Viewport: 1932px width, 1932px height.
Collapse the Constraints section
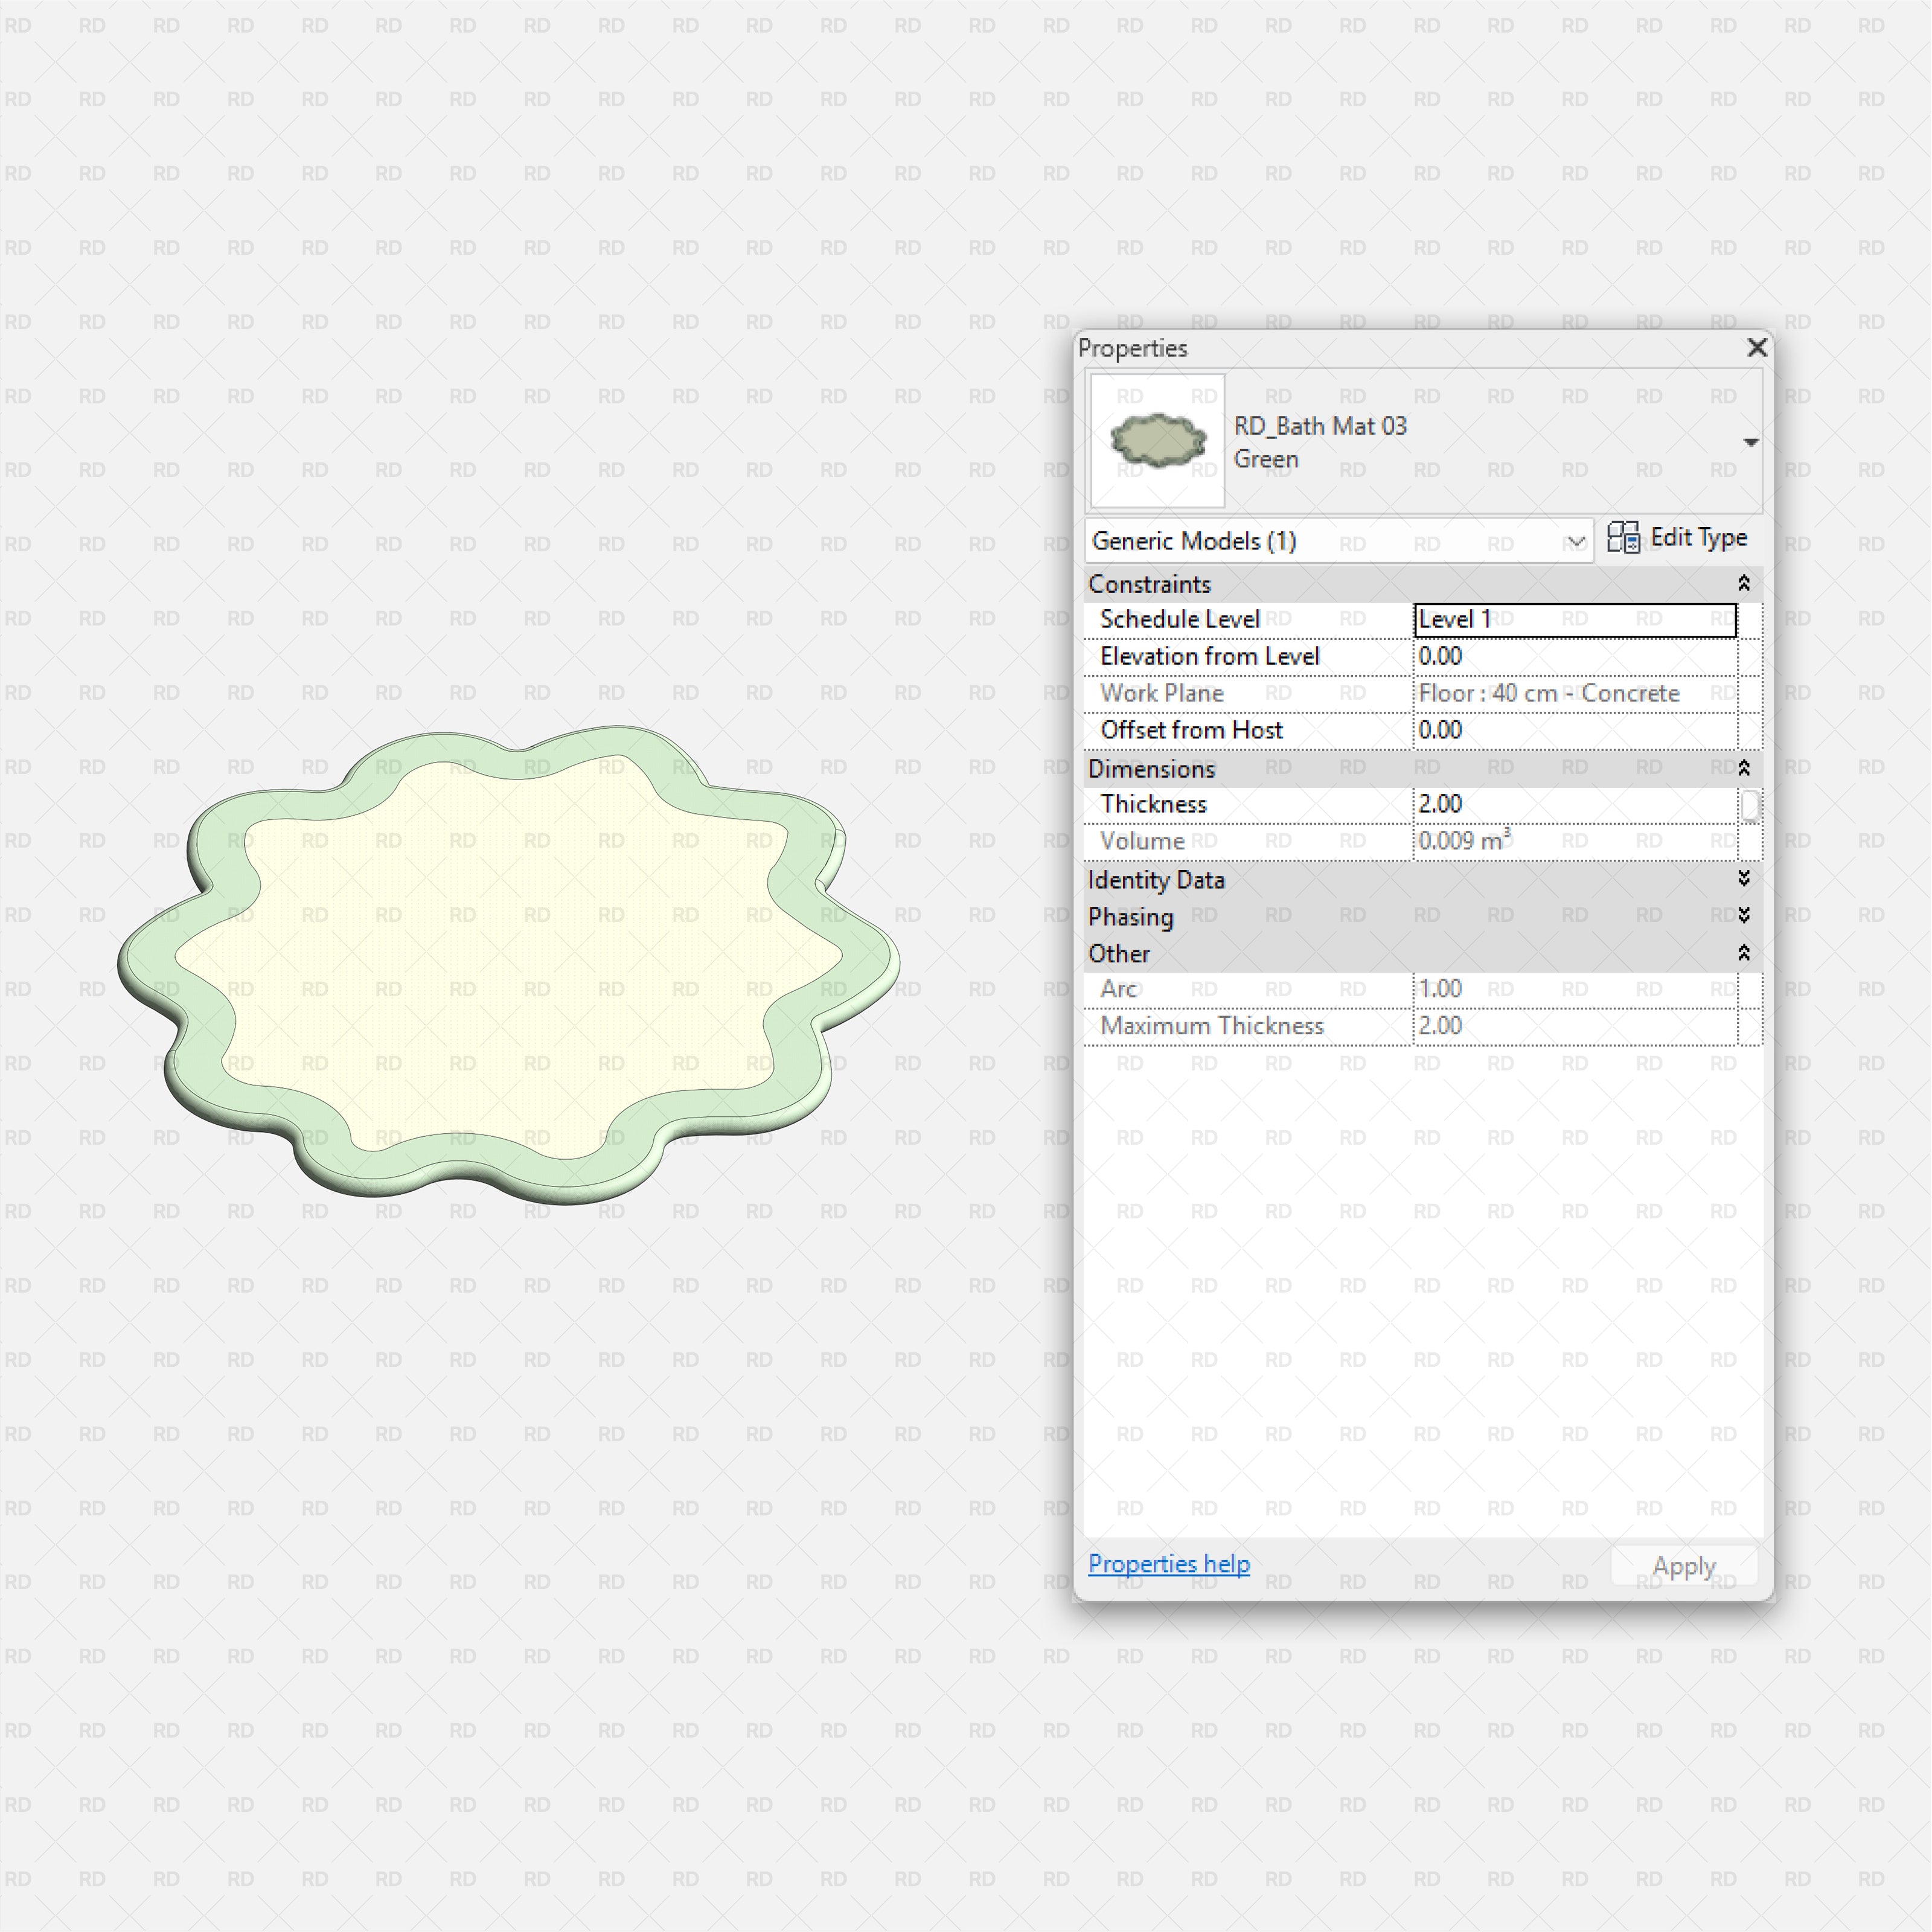click(1743, 583)
